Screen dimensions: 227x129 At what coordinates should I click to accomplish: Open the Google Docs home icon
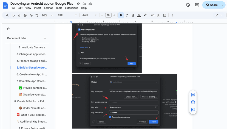pyautogui.click(x=5, y=6)
